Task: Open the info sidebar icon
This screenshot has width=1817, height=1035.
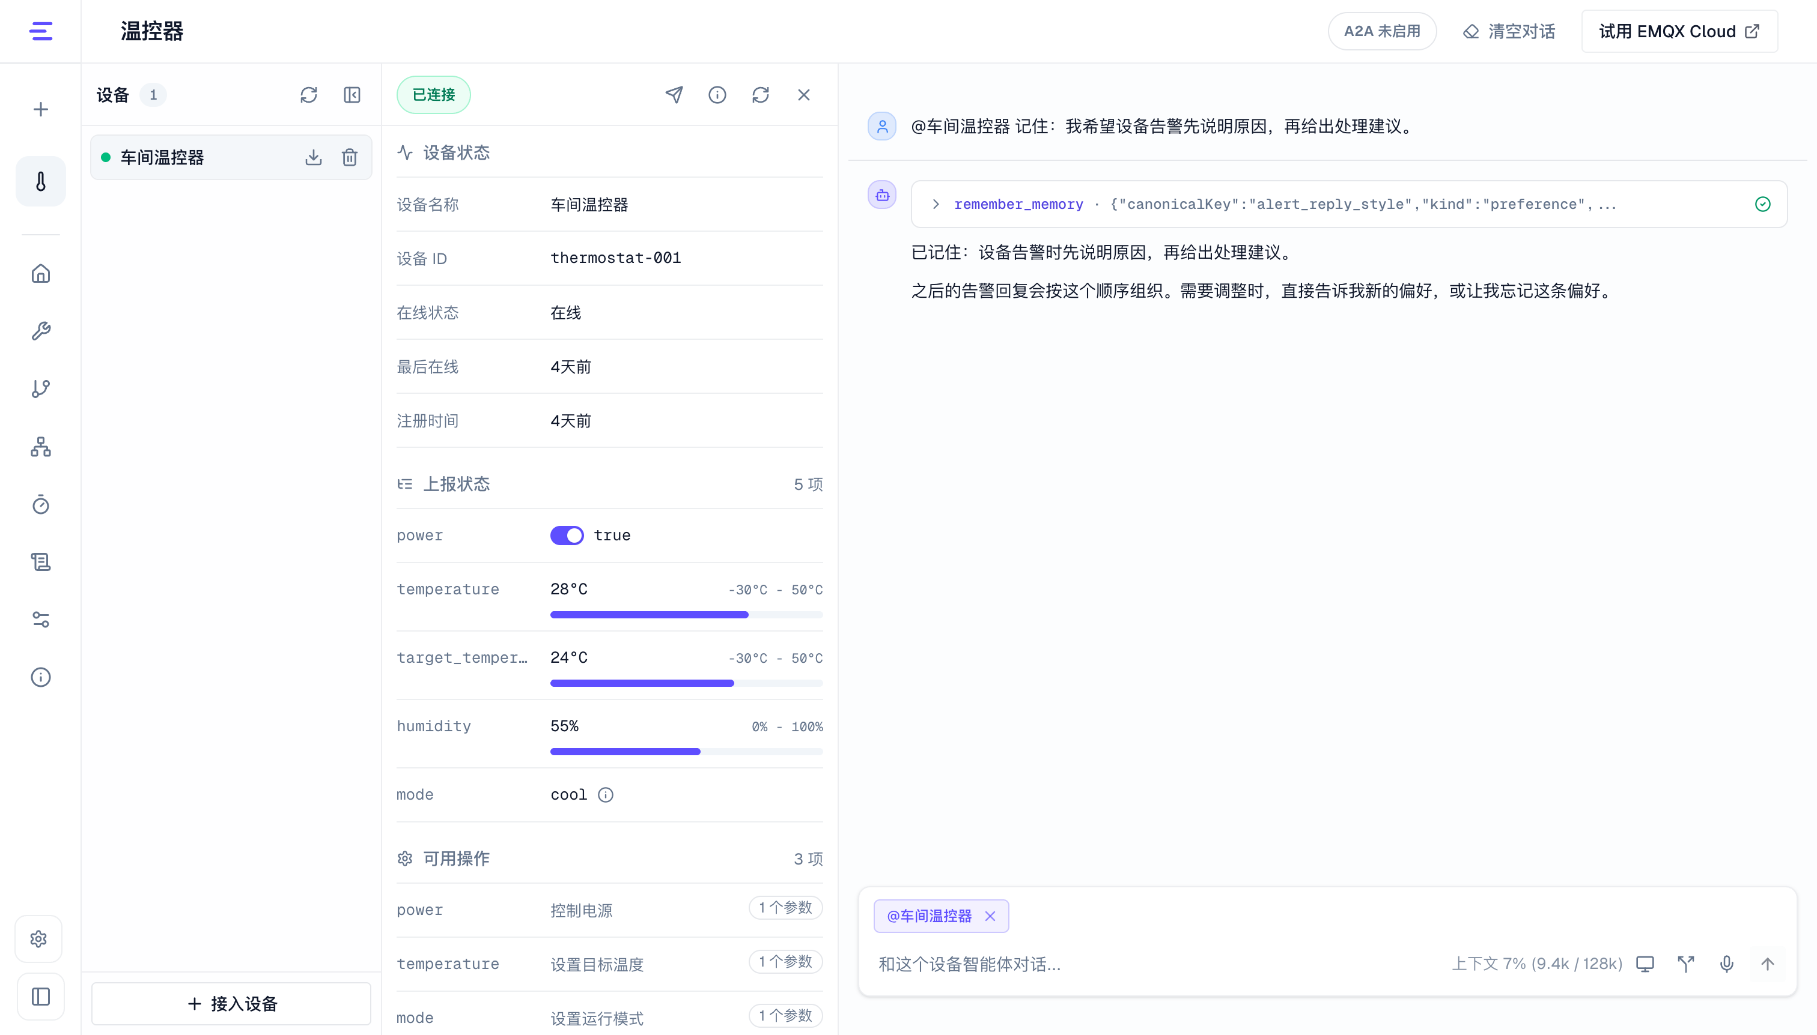Action: tap(40, 677)
